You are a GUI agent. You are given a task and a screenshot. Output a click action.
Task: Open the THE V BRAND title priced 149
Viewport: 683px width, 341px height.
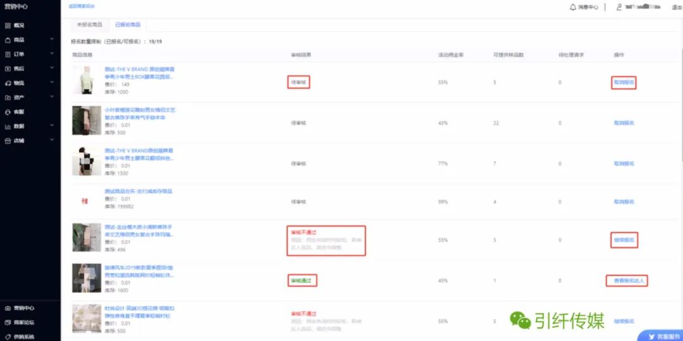pos(139,73)
